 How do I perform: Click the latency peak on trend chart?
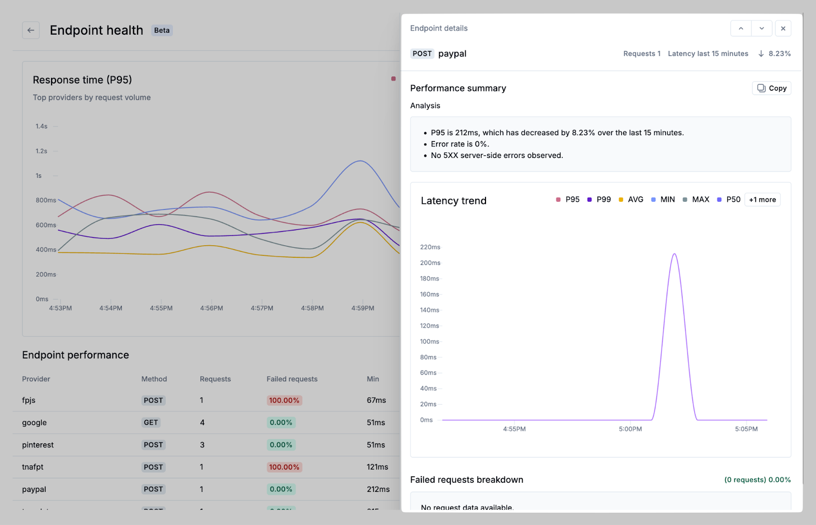pyautogui.click(x=674, y=254)
